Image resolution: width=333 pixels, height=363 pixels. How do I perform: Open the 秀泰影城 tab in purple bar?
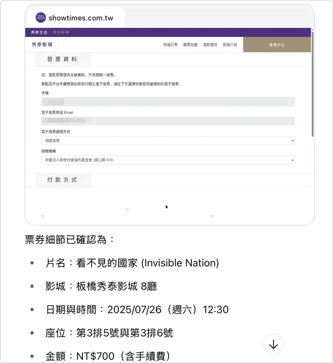pos(61,32)
